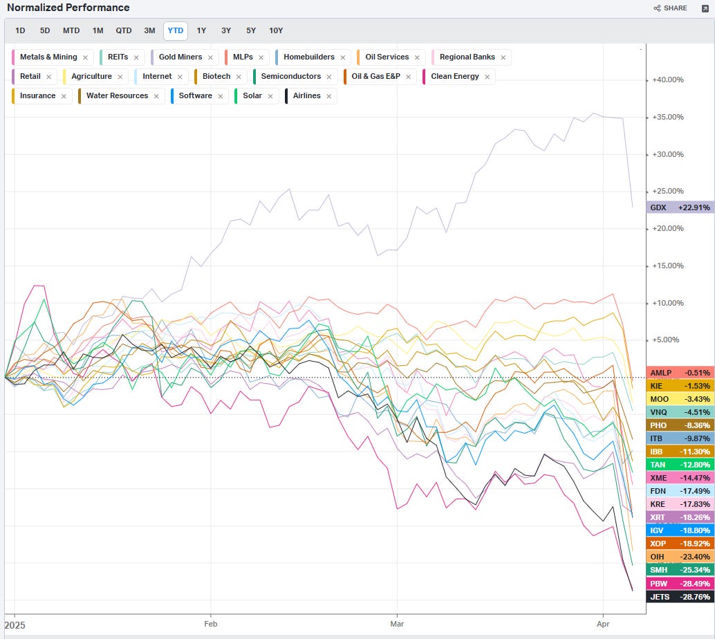Remove Gold Miners via its x icon
Viewport: 715px width, 639px height.
(210, 57)
